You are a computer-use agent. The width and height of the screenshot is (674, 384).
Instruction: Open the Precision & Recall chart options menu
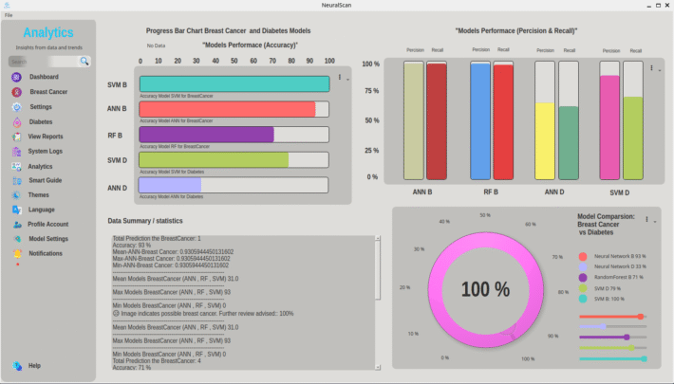pyautogui.click(x=651, y=67)
